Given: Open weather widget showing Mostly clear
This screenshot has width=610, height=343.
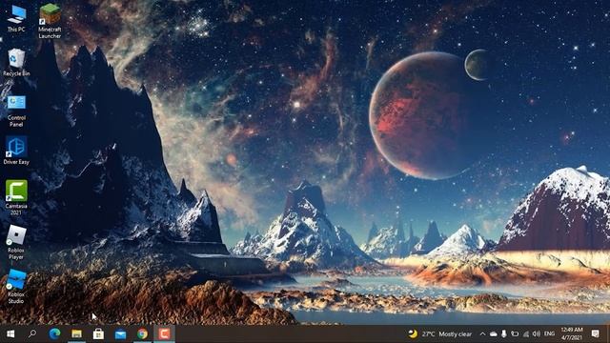Looking at the screenshot, I should coord(439,334).
